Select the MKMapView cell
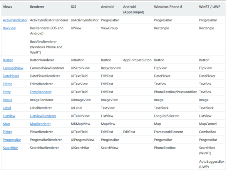The height and width of the screenshot is (170, 226). [x=80, y=124]
